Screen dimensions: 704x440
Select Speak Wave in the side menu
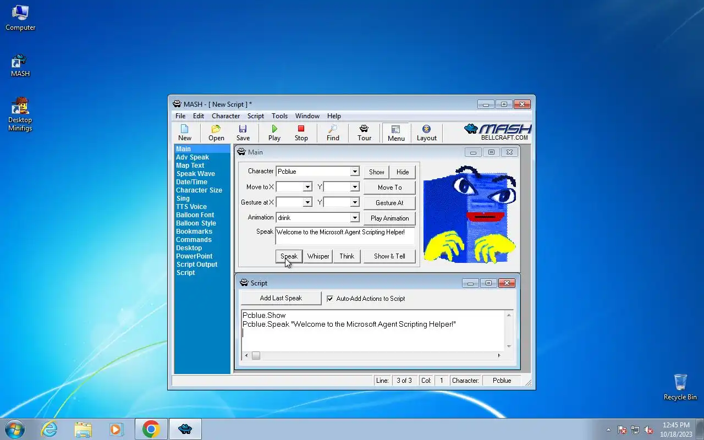196,174
